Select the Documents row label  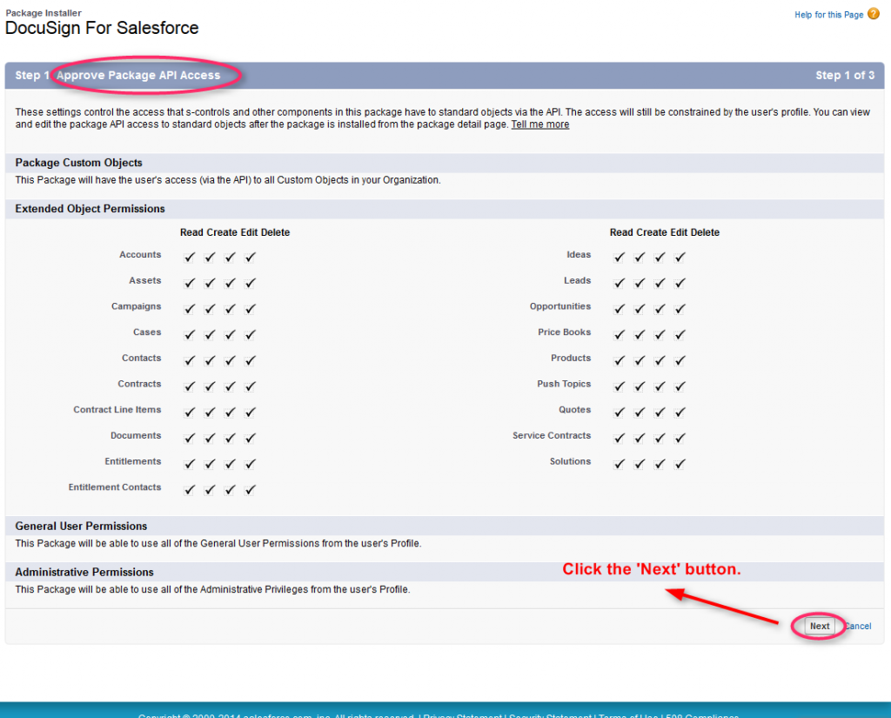click(136, 435)
